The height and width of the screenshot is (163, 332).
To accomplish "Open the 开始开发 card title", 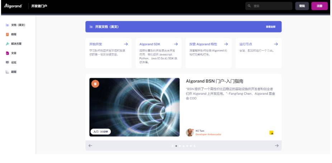I will tap(96, 44).
